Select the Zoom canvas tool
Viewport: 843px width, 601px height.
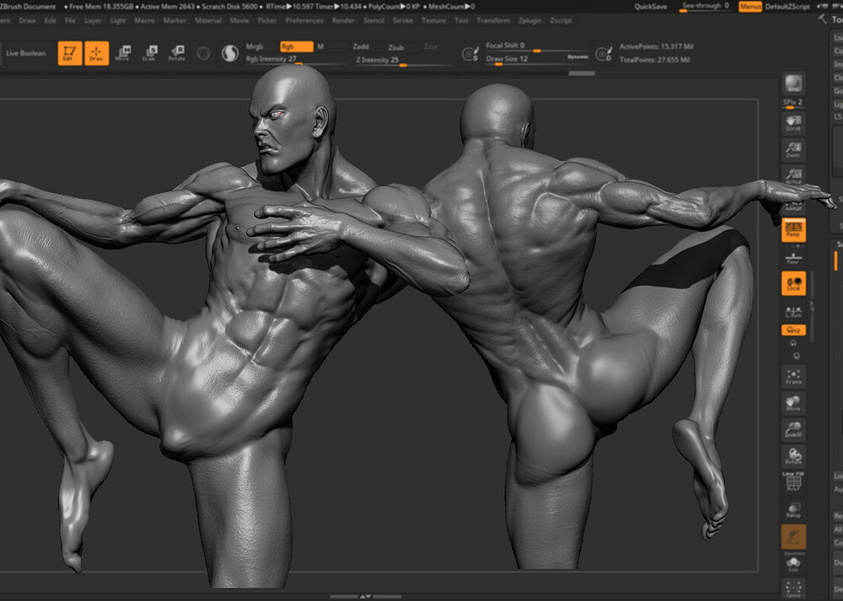(x=793, y=149)
